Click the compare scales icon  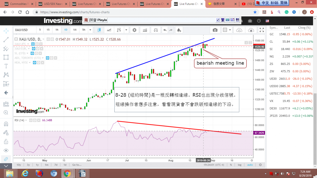156,30
